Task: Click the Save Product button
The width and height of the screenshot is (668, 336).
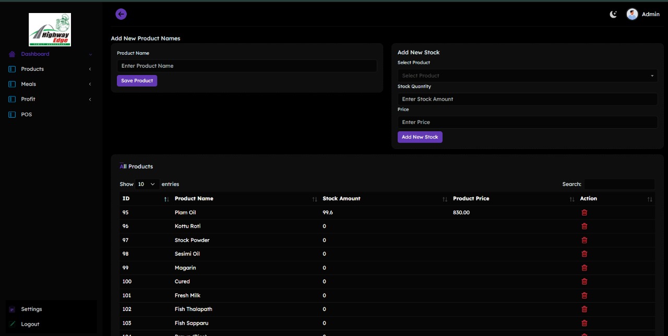Action: click(137, 81)
